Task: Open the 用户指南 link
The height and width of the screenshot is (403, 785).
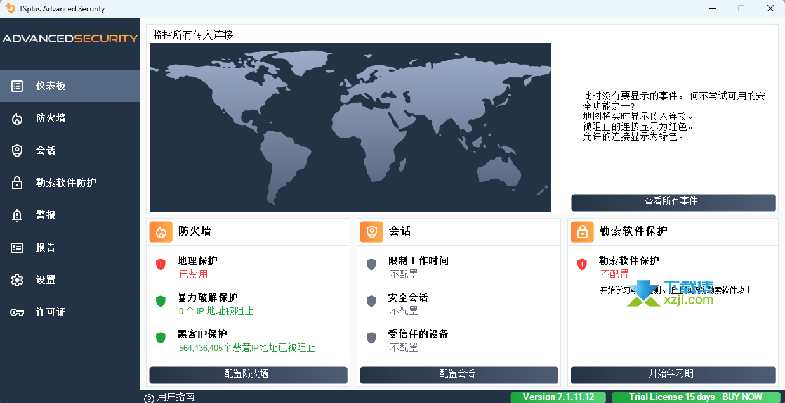Action: 176,397
